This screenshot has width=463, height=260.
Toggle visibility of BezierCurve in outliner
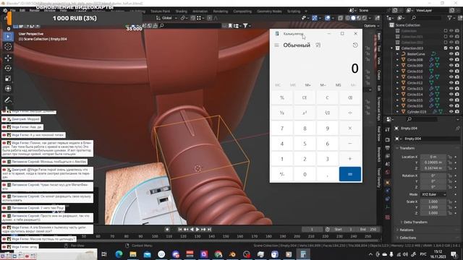click(x=451, y=54)
